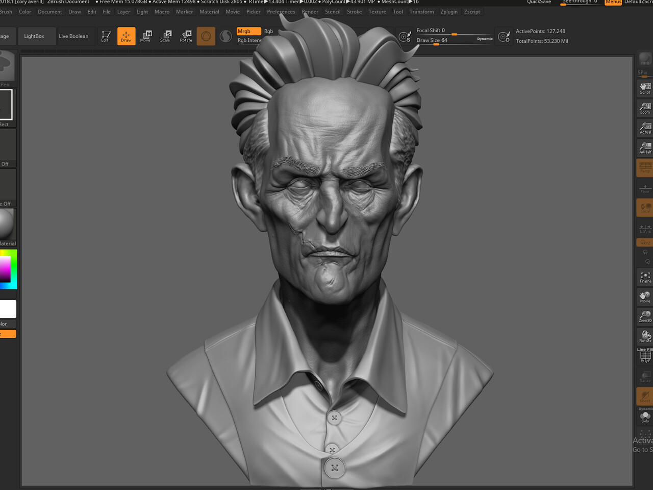Toggle Live Boolean button
Viewport: 653px width, 490px height.
coord(73,36)
